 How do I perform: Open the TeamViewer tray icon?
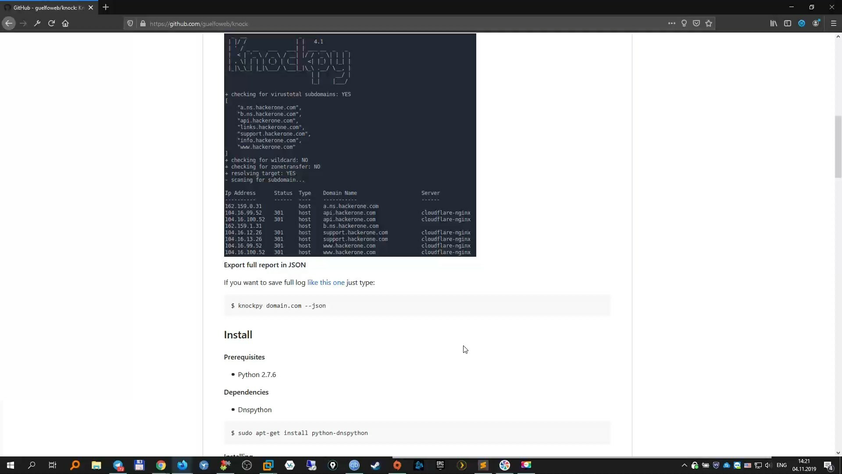point(737,465)
